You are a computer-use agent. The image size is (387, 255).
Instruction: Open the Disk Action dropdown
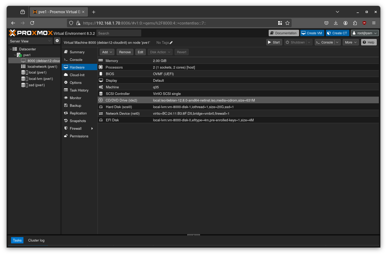[160, 52]
